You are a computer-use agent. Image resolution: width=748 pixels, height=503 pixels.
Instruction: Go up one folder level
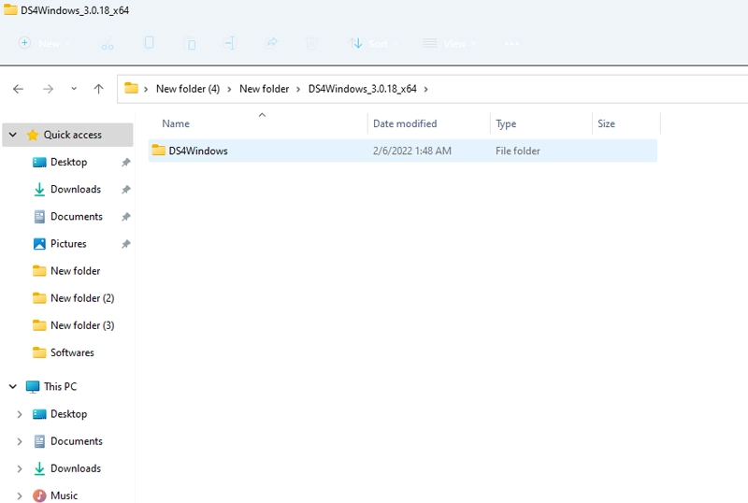point(98,89)
